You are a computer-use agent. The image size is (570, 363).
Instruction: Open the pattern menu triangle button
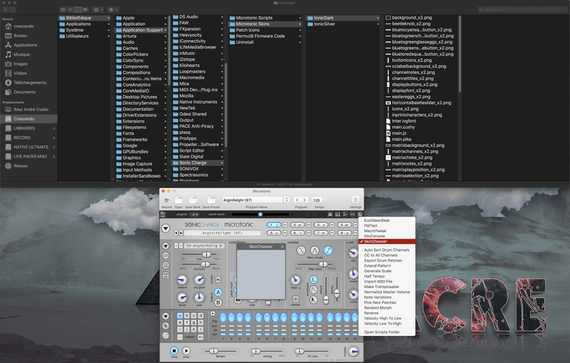[166, 316]
